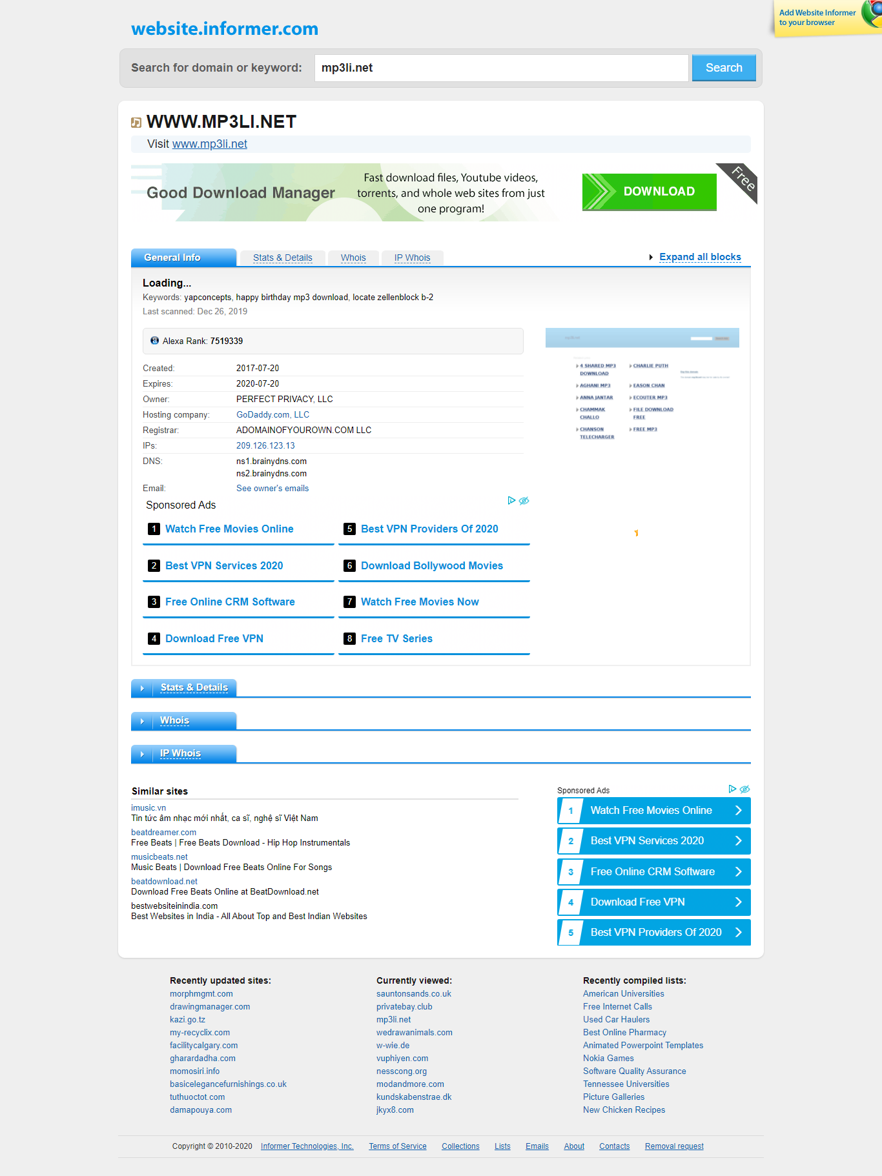This screenshot has width=882, height=1176.
Task: Open the similar site imusic.vn
Action: coord(149,808)
